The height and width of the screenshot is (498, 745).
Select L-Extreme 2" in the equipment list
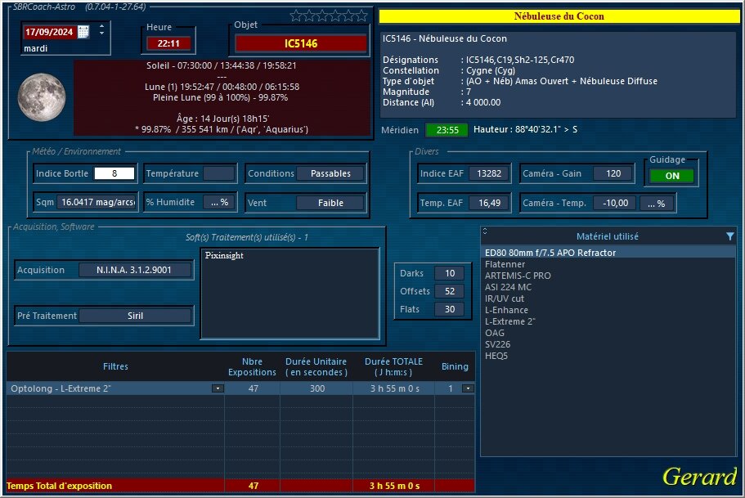point(608,321)
